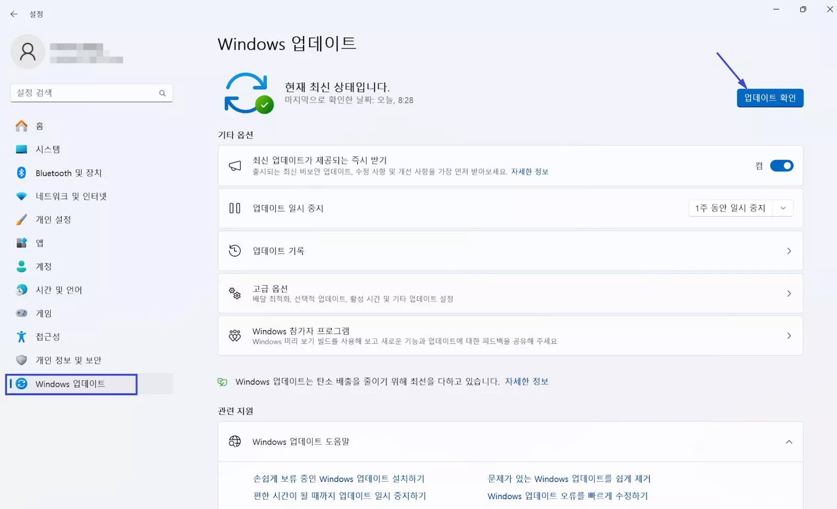Screen dimensions: 837x509
Task: Pause updates with the 1주 동안 일시 중지 button
Action: [730, 208]
